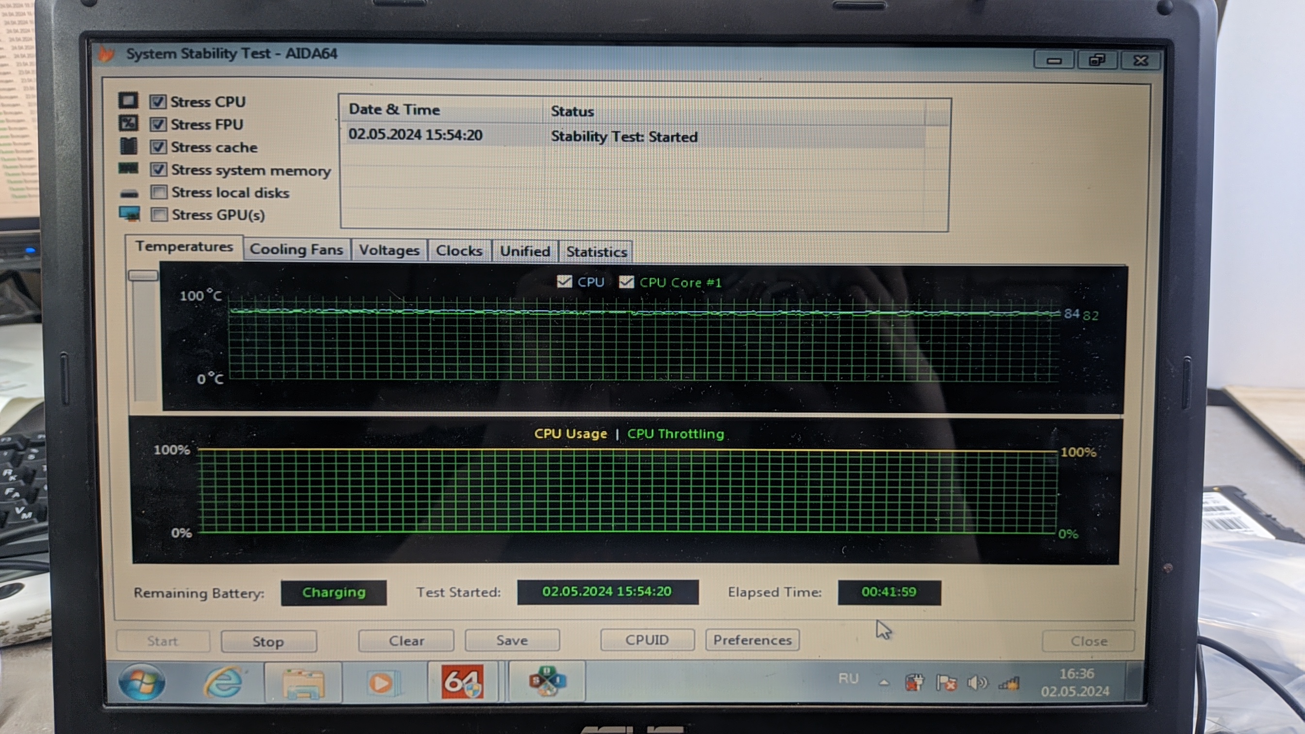
Task: Click the CPU Throttling graph label
Action: pyautogui.click(x=676, y=434)
